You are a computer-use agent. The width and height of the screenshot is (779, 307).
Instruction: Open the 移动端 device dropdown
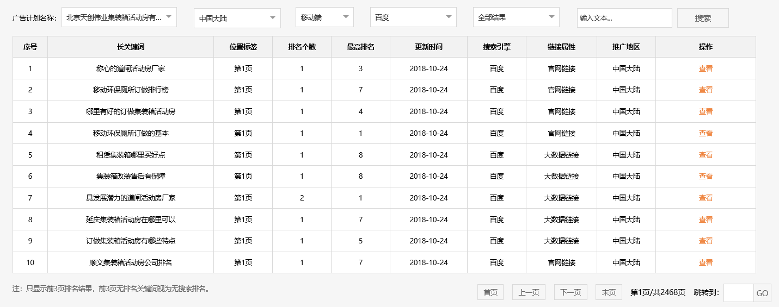(x=324, y=17)
